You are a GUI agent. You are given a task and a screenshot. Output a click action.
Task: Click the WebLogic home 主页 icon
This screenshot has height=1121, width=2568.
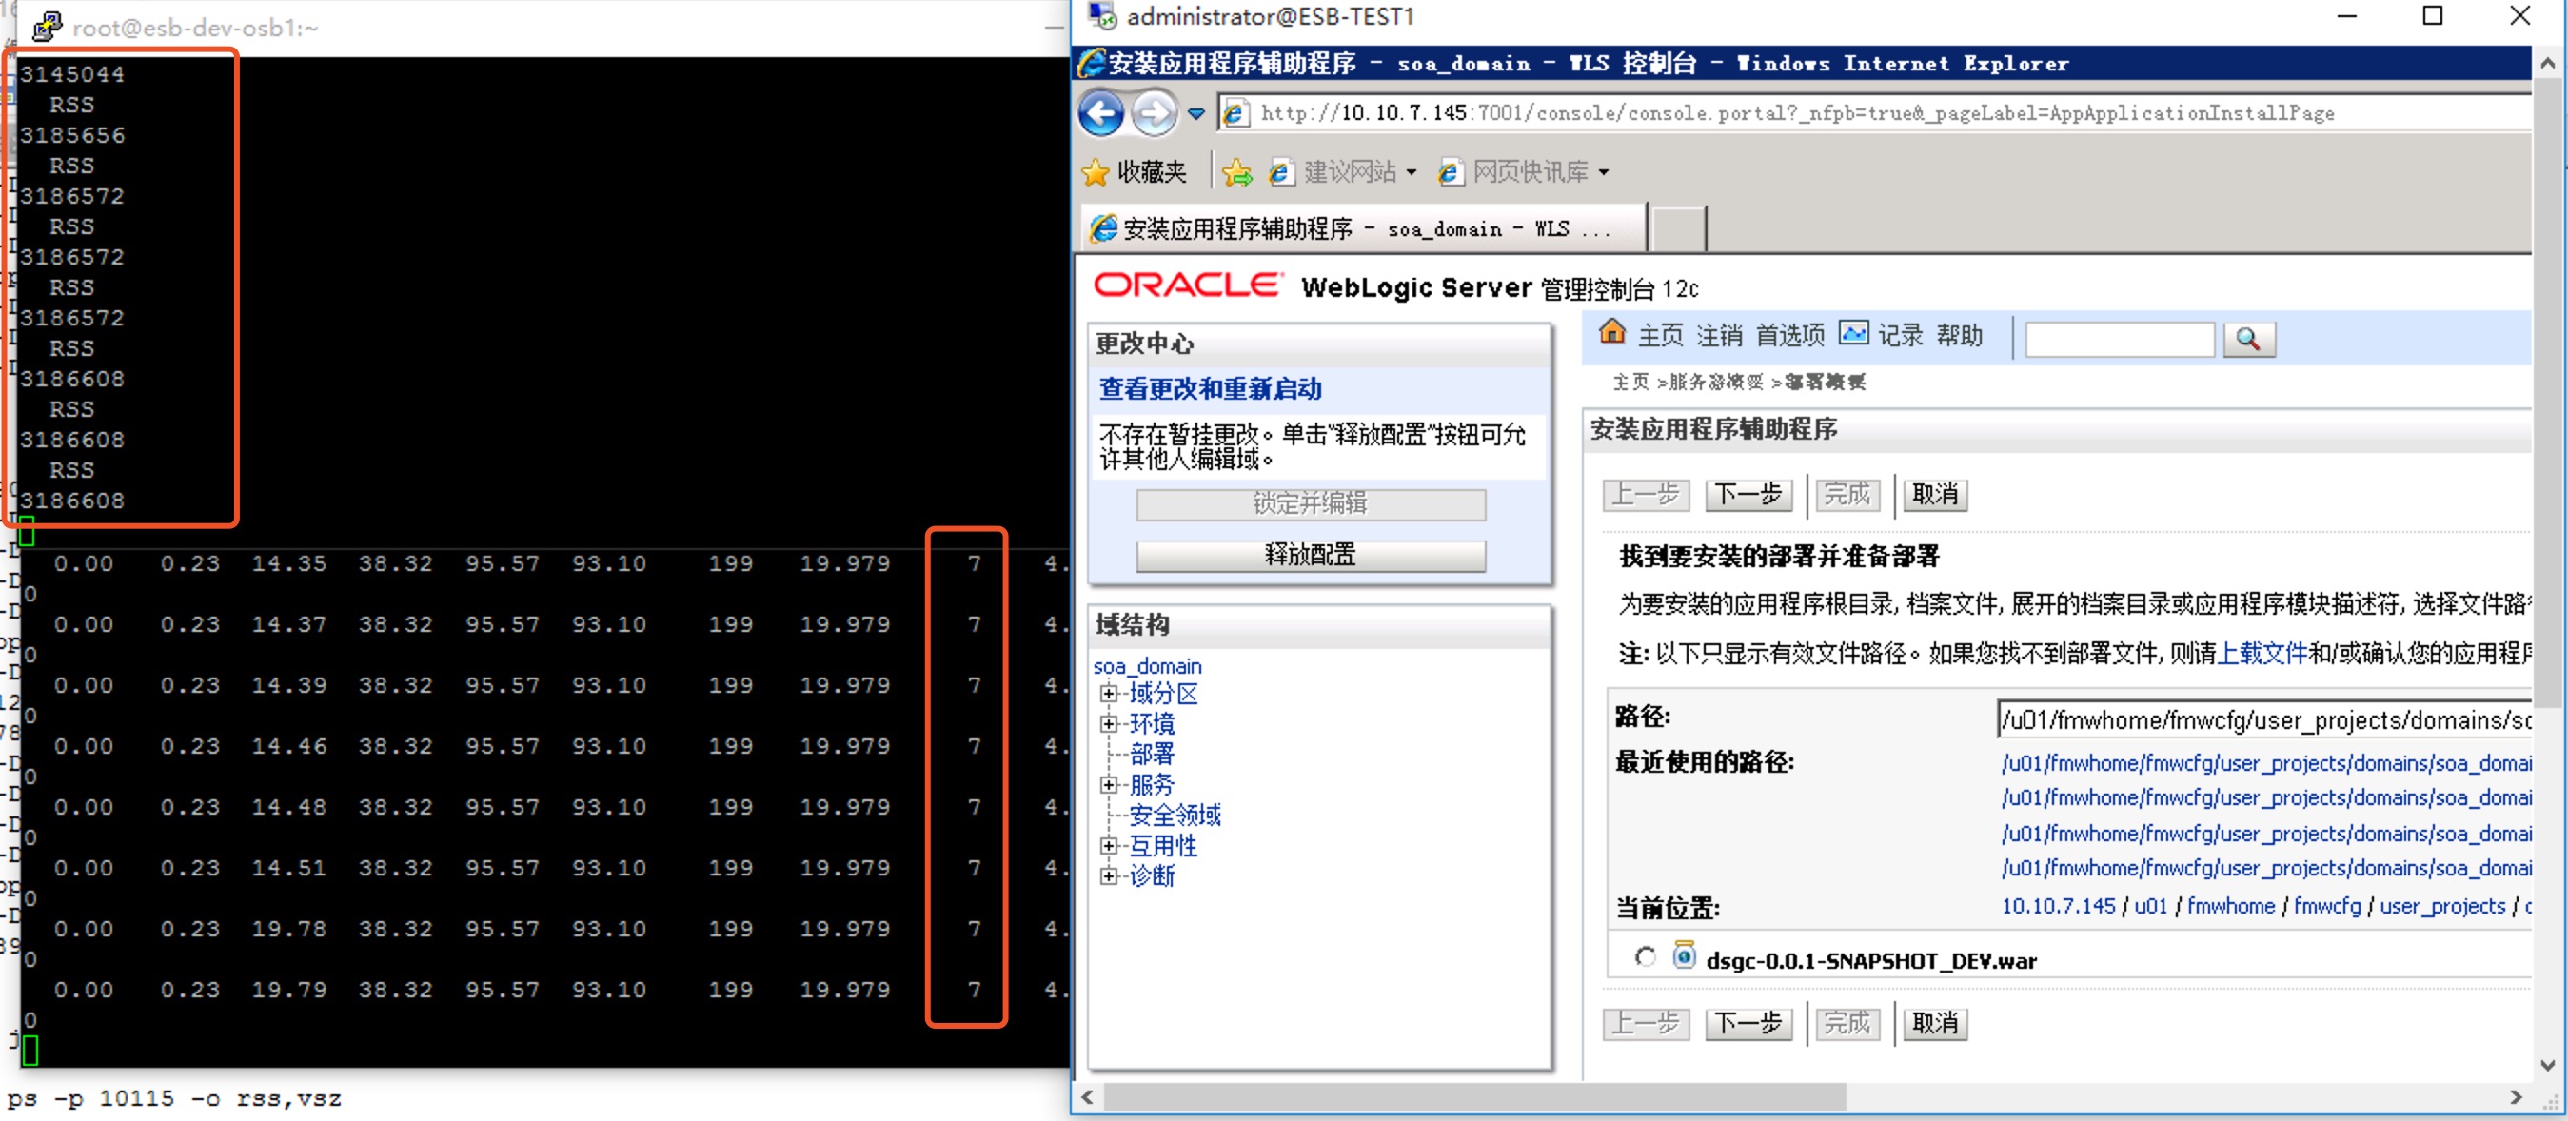tap(1611, 332)
